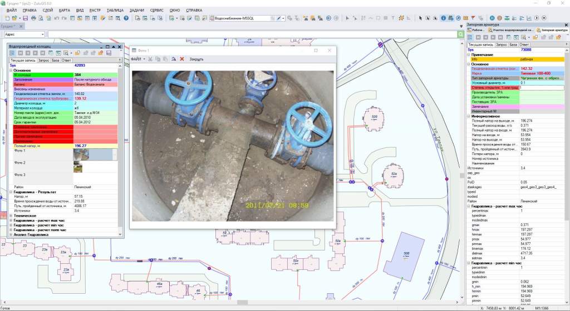Viewport: 570px width, 311px height.
Task: Switch to Участок водопроводной сети tab
Action: point(513,29)
